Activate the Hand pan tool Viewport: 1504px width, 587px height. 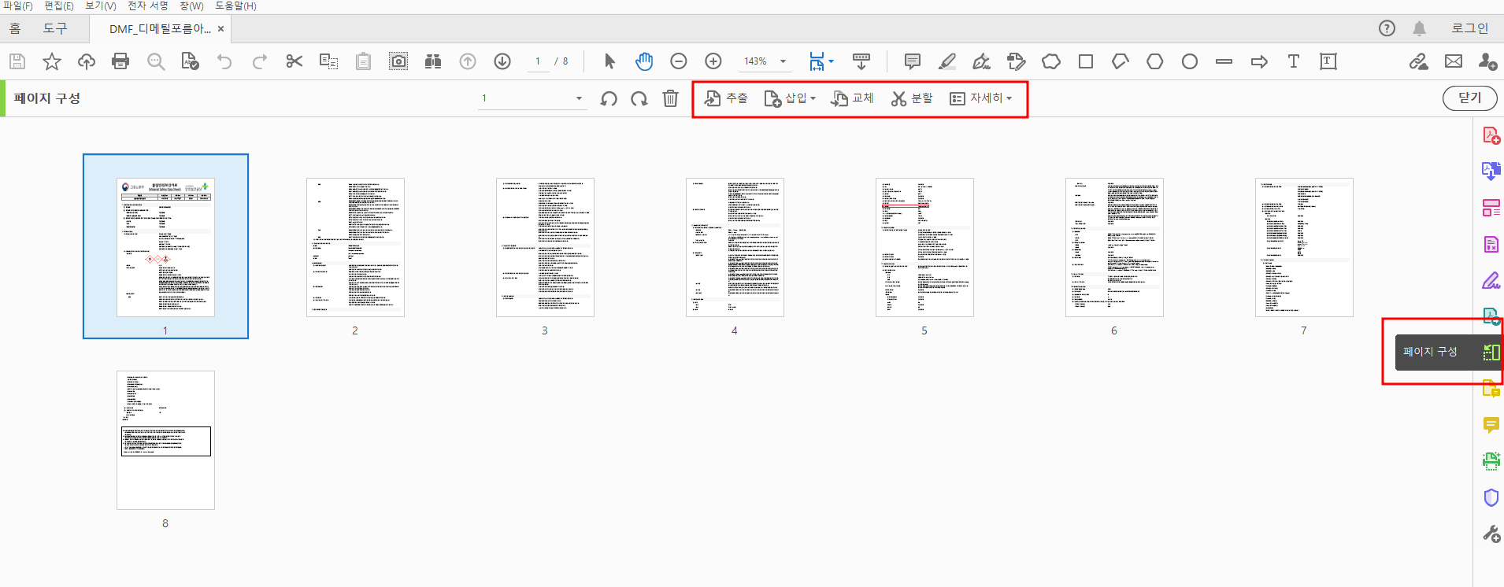[x=644, y=61]
